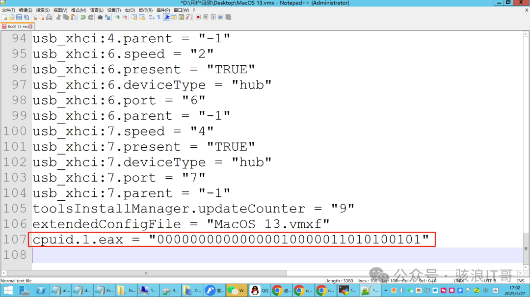Click the Redo arrow icon
530x297 pixels.
coord(91,17)
